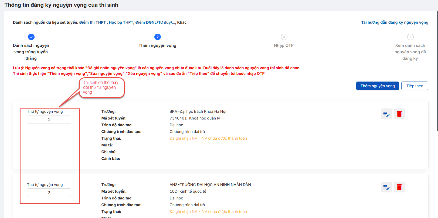Click the Tiếp theo button
Screen dimensions: 438x218
[x=415, y=86]
